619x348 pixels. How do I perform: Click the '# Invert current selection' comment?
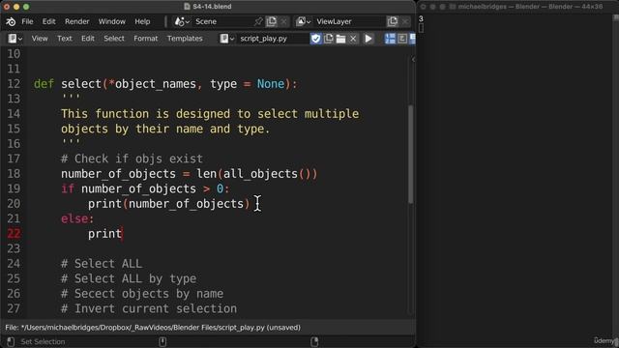tap(149, 308)
